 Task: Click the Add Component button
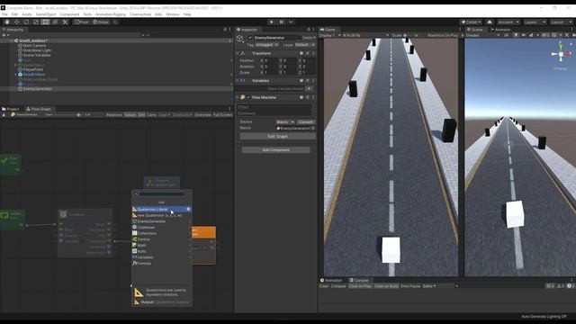point(276,150)
